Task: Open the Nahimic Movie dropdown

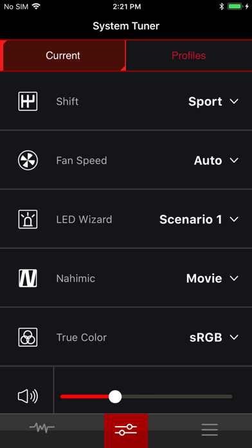Action: coord(212,278)
